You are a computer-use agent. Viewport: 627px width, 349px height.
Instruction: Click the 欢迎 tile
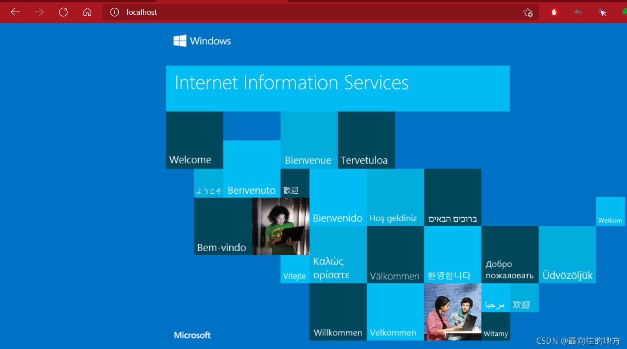pyautogui.click(x=524, y=298)
